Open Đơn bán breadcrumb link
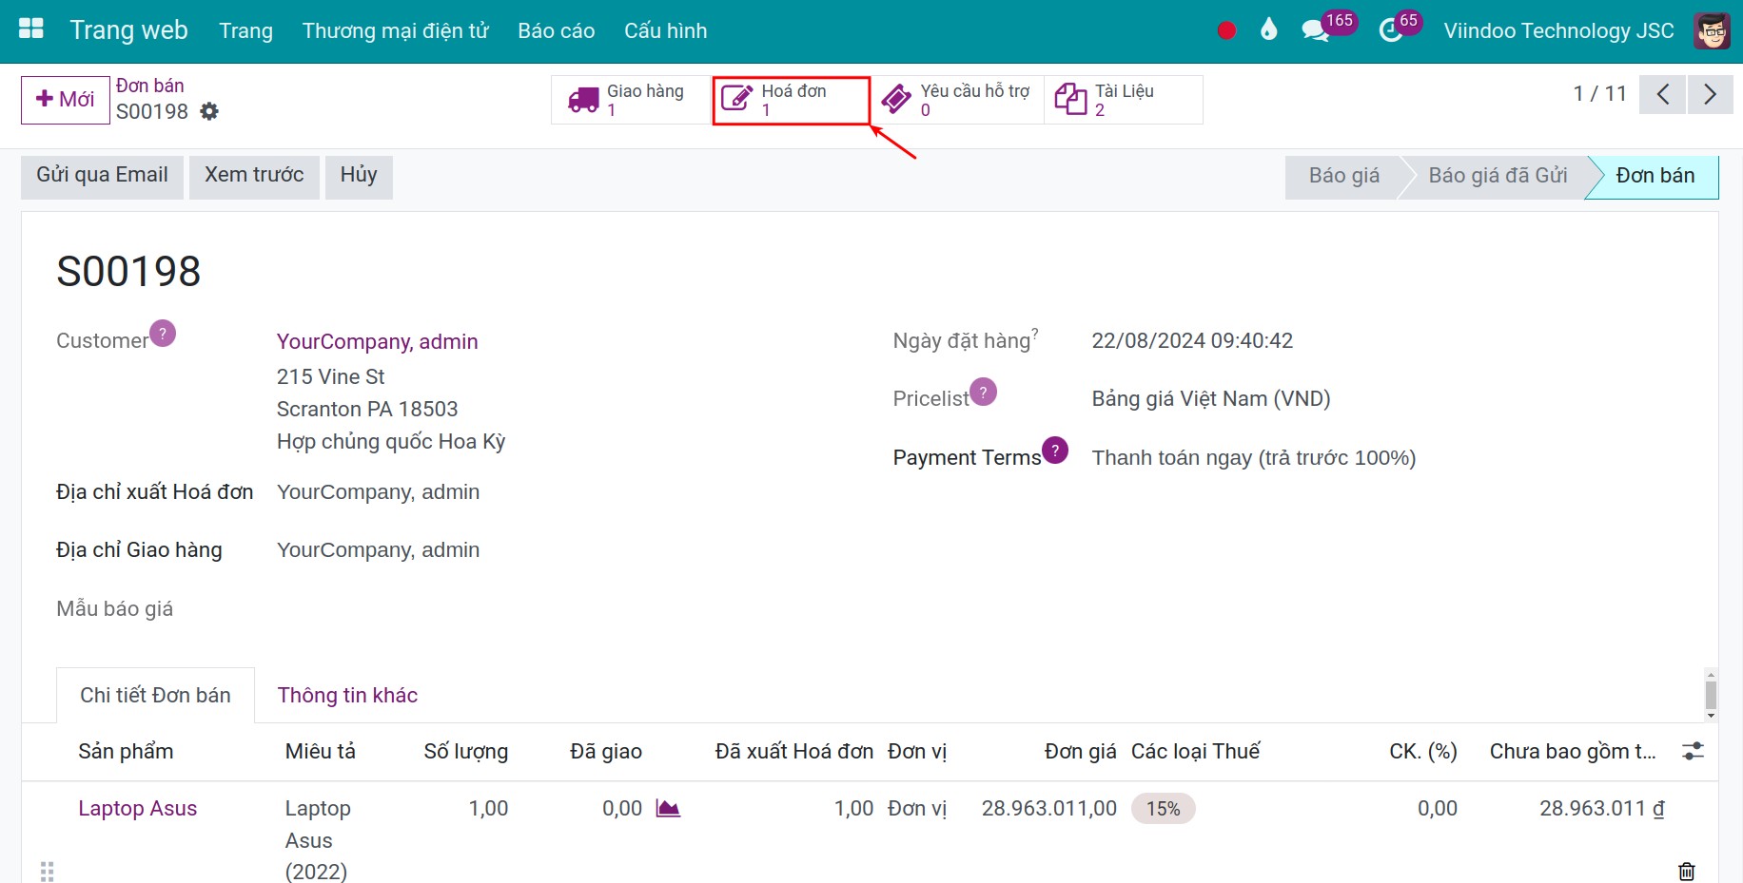 (x=149, y=86)
